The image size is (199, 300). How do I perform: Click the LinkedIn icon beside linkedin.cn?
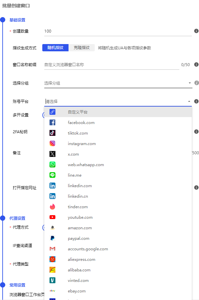tap(52, 196)
